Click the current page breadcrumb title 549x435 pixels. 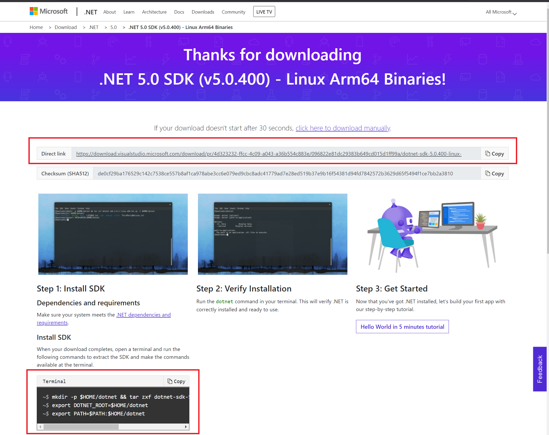(180, 27)
